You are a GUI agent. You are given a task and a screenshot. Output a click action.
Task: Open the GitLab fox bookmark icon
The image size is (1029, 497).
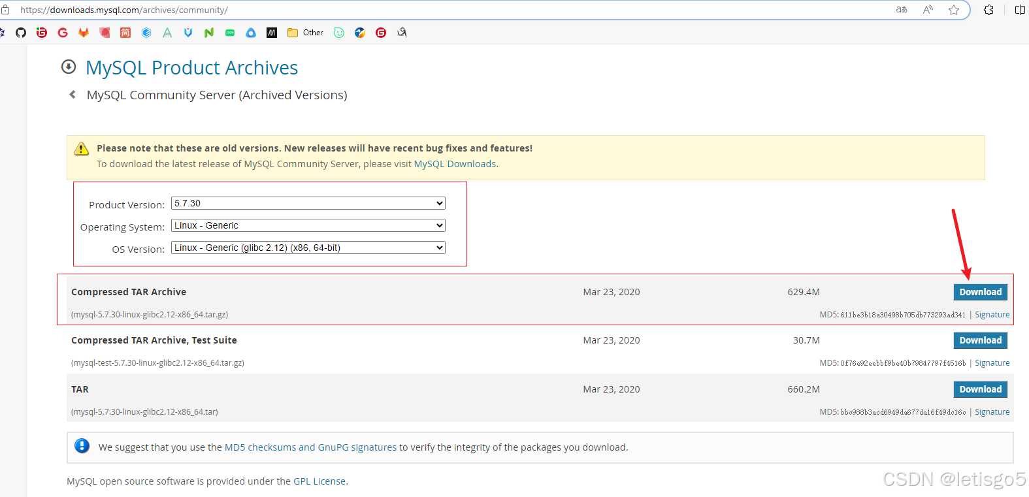[x=84, y=33]
